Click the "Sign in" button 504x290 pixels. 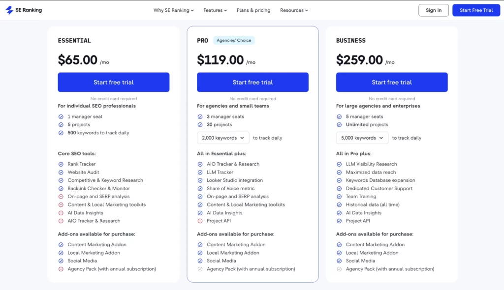(433, 10)
